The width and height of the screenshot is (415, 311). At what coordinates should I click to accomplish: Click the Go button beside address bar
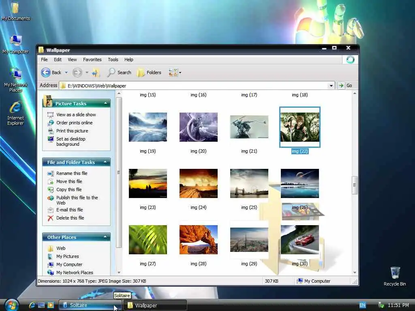[x=345, y=85]
